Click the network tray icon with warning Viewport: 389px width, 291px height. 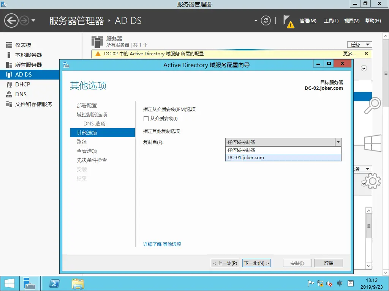pyautogui.click(x=320, y=283)
